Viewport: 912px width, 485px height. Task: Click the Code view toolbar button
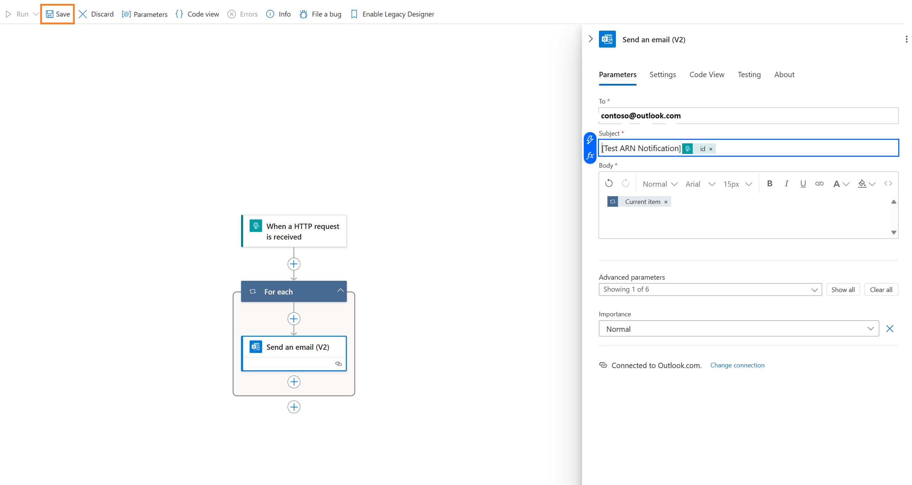click(195, 13)
